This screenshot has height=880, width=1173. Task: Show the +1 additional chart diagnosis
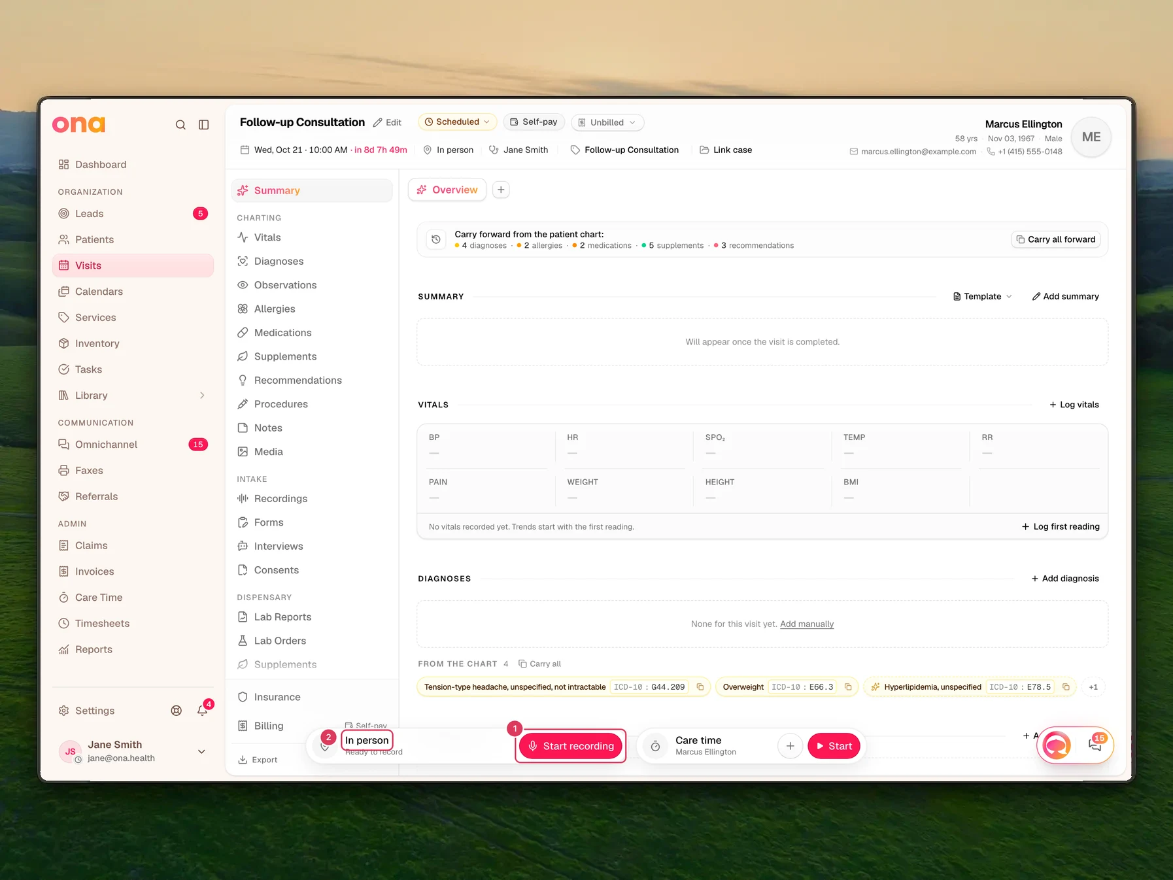point(1093,687)
